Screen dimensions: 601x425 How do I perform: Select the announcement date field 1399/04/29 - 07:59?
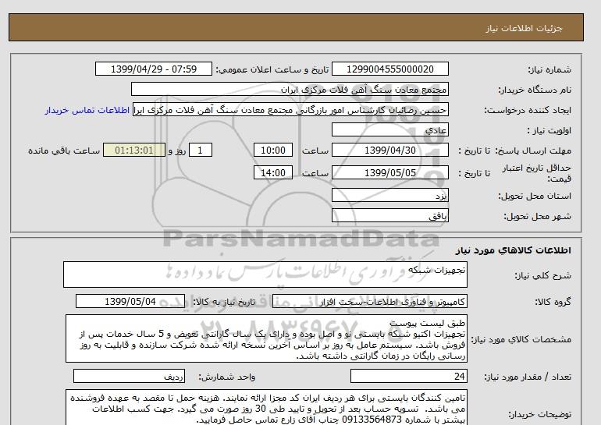tap(153, 69)
